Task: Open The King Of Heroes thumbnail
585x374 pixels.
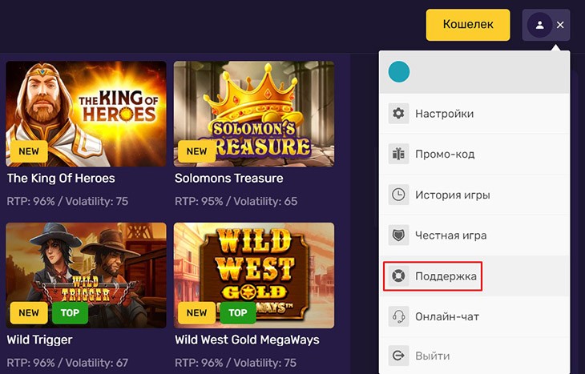Action: 86,114
